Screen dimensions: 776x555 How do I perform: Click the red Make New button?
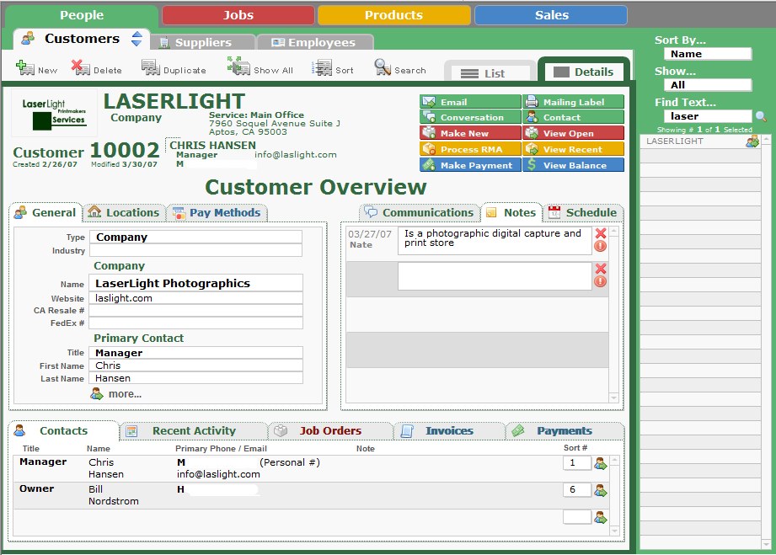point(470,133)
